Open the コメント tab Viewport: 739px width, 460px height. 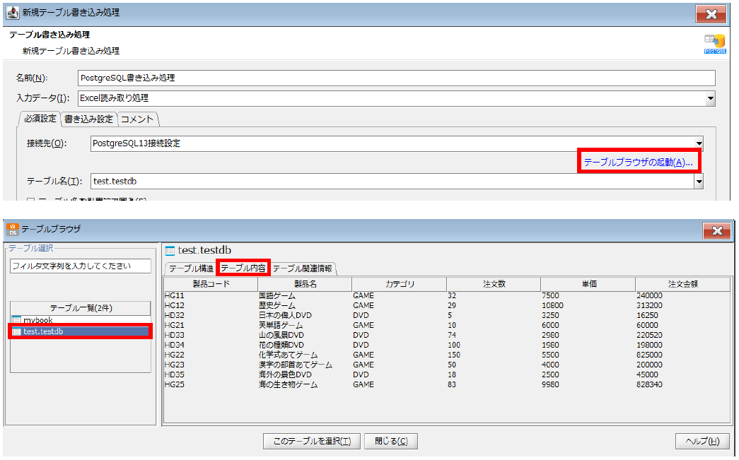pyautogui.click(x=137, y=119)
